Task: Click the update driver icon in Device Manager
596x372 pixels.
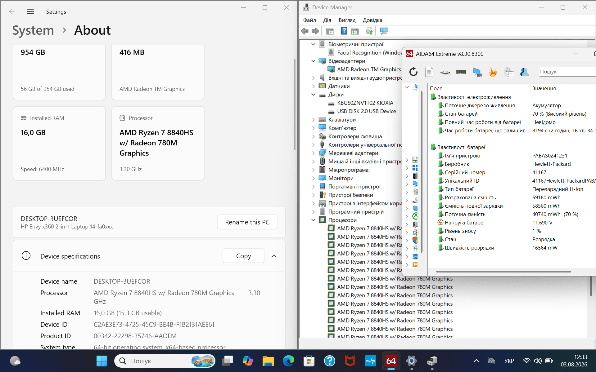Action: [x=369, y=31]
